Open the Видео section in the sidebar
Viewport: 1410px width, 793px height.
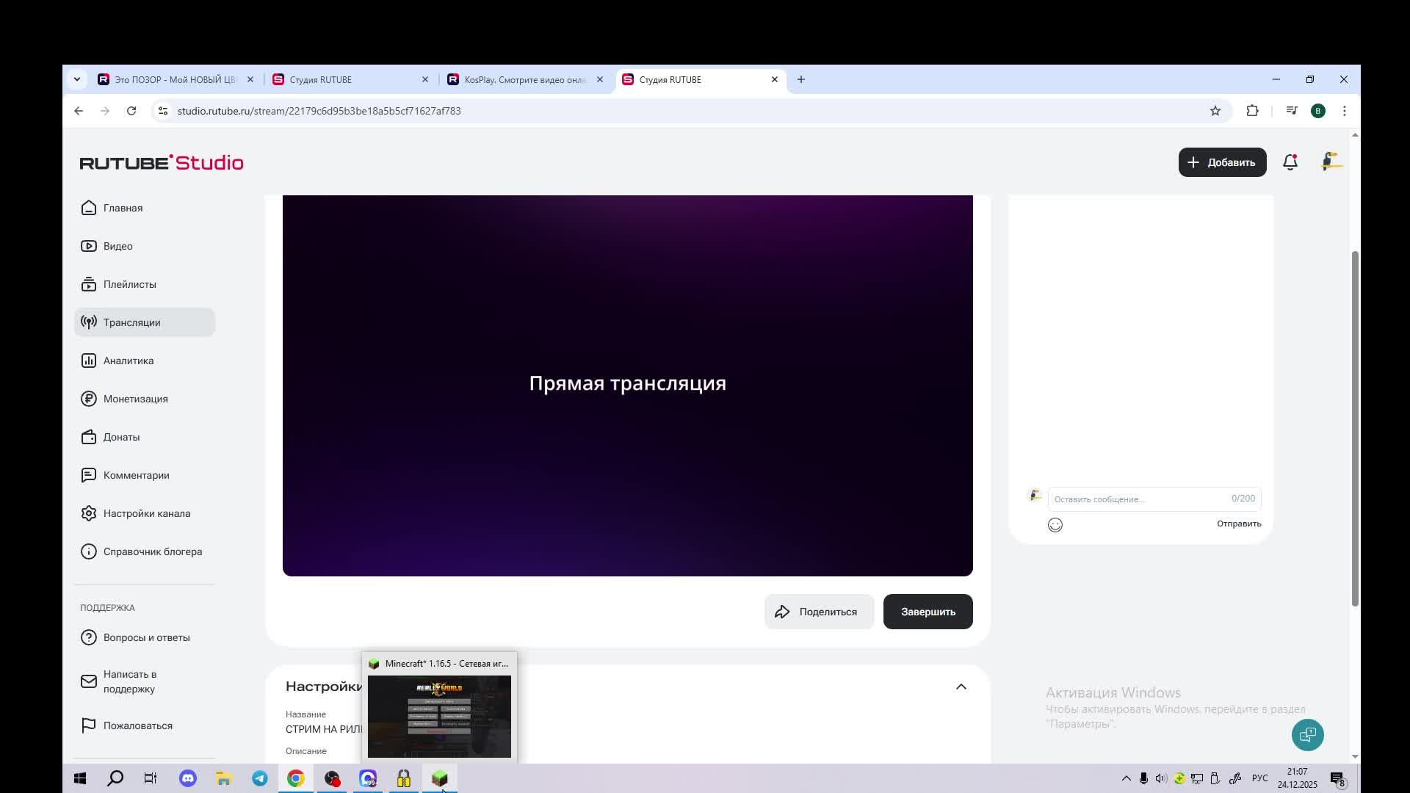117,246
